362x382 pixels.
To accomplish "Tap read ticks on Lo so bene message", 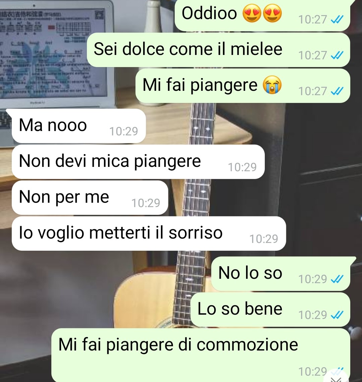I will (x=337, y=315).
